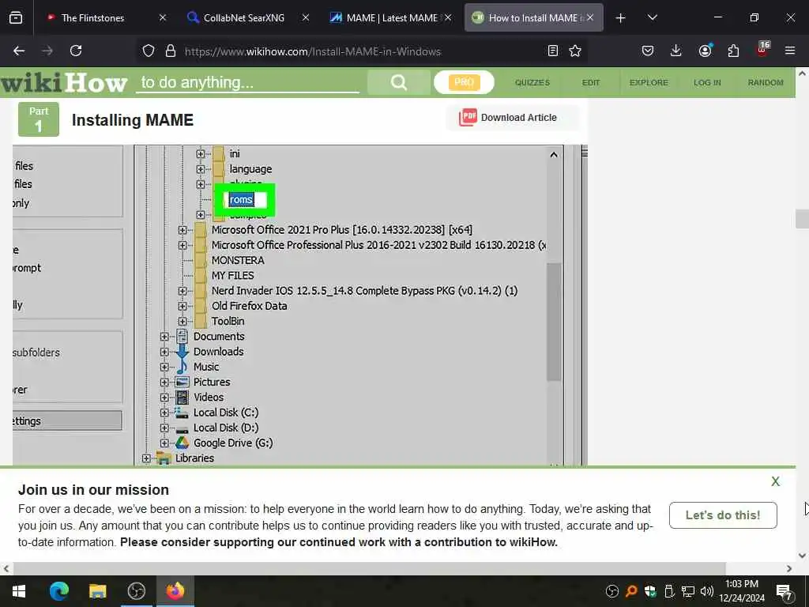Select Pictures in the tree
Image resolution: width=809 pixels, height=607 pixels.
point(212,382)
